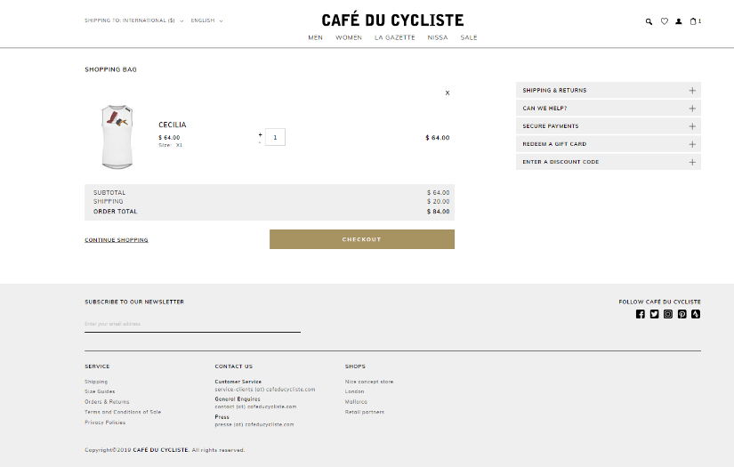Open the Mallorca shop link
The height and width of the screenshot is (467, 734).
(x=356, y=401)
